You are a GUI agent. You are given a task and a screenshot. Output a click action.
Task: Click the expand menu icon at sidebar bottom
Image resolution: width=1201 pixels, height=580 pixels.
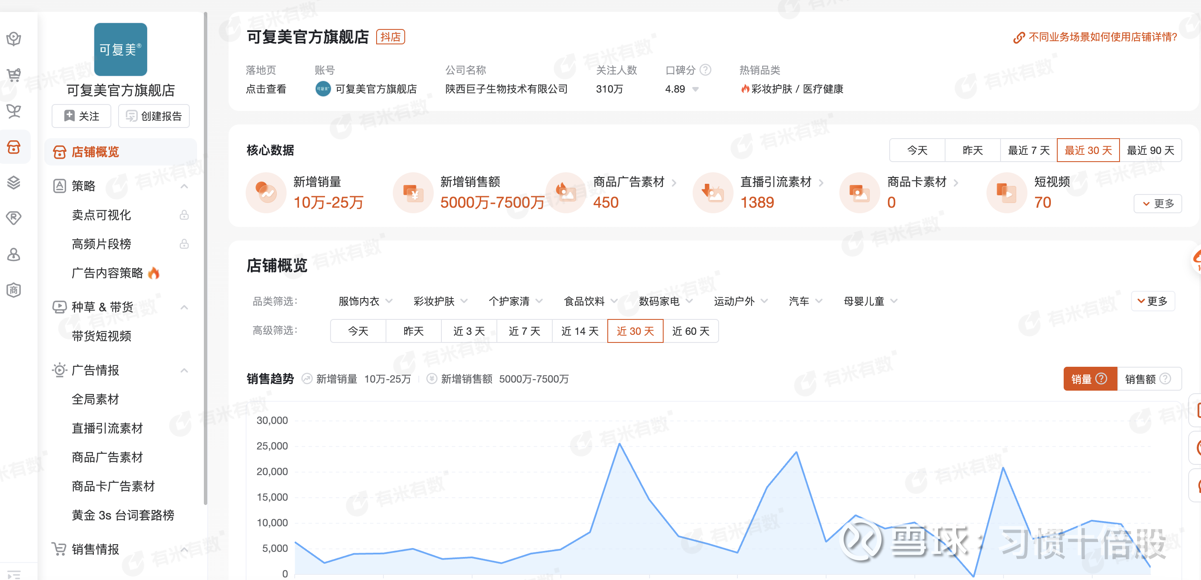pos(14,574)
